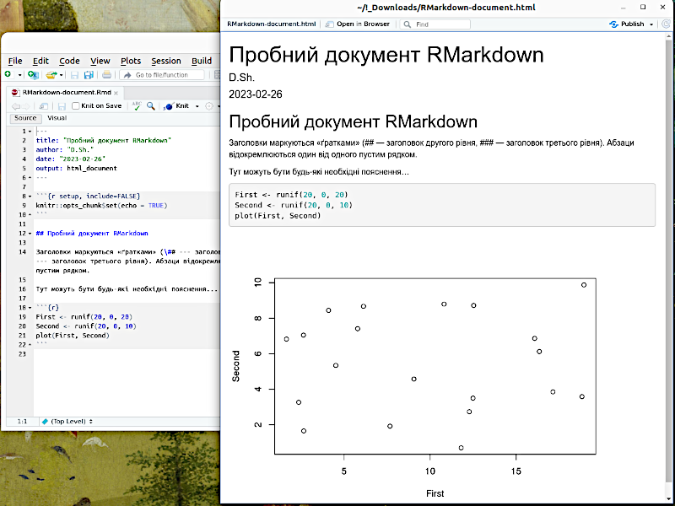675x506 pixels.
Task: Click the fold marker at line 6
Action: coord(30,178)
